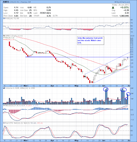The height and width of the screenshot is (142, 137).
Task: Click the volume bars icon beside Volume label
Action: coord(4,88)
